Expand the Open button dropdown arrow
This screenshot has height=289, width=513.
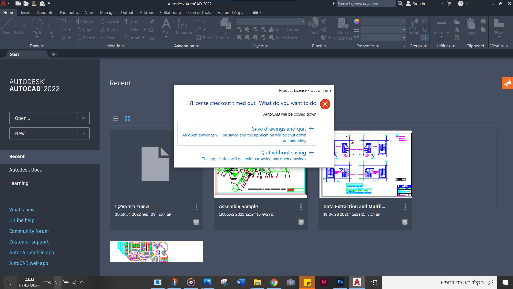click(83, 118)
